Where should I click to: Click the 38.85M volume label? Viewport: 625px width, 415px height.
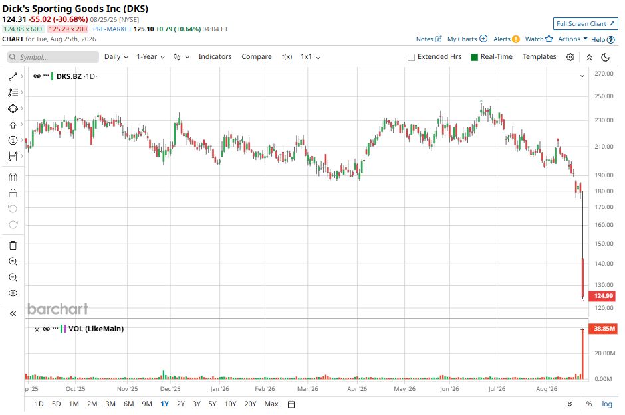603,329
